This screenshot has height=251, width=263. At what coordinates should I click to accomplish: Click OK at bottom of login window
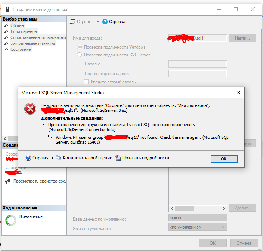click(x=213, y=243)
